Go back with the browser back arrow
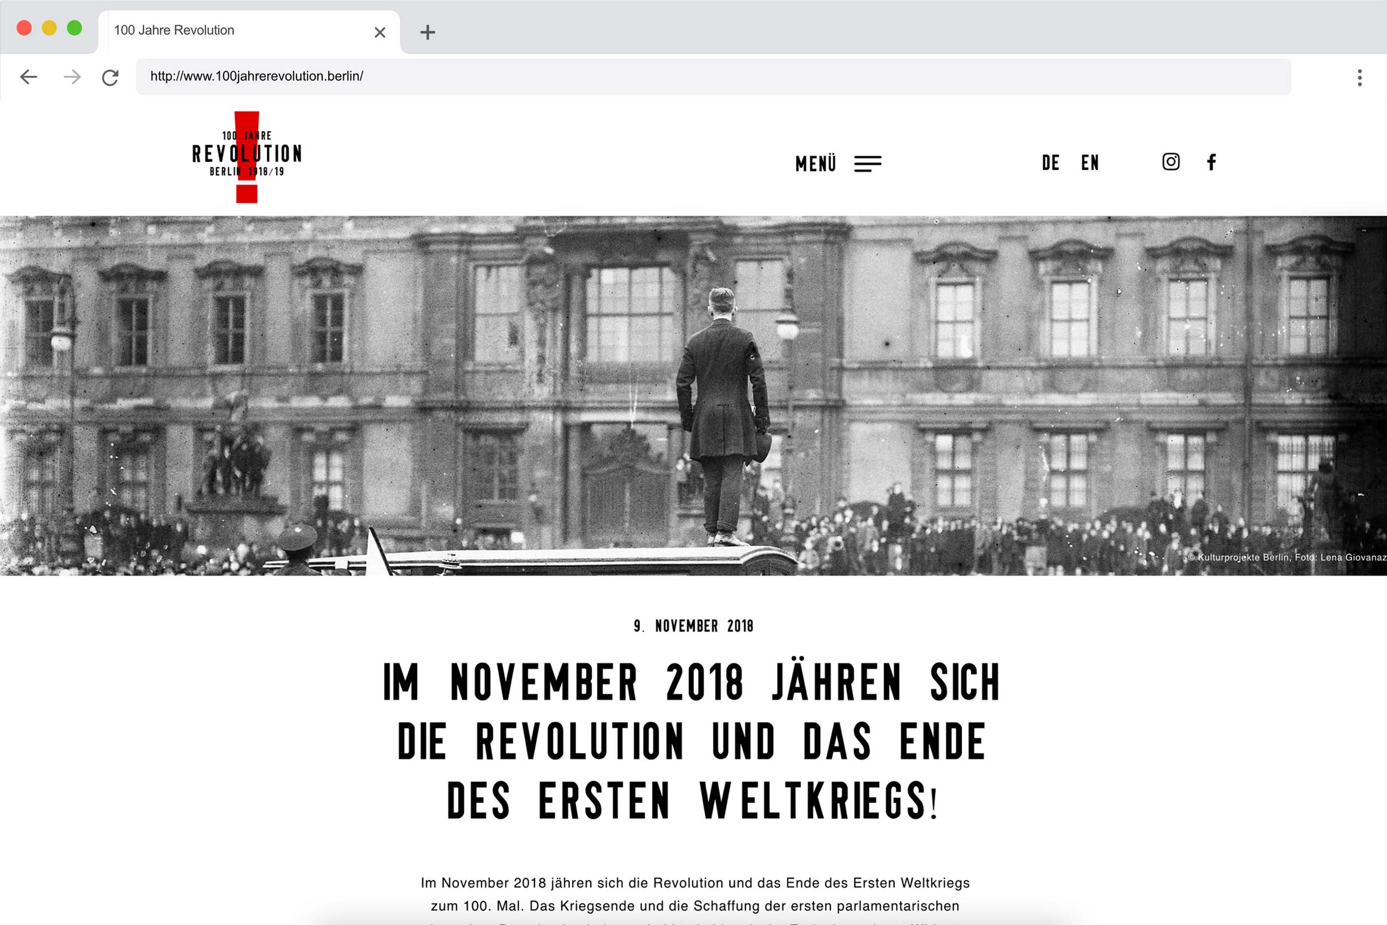 28,77
